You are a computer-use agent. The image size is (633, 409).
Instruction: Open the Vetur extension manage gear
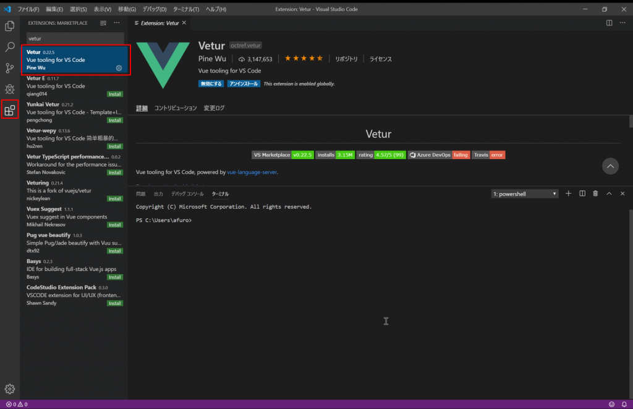tap(119, 68)
